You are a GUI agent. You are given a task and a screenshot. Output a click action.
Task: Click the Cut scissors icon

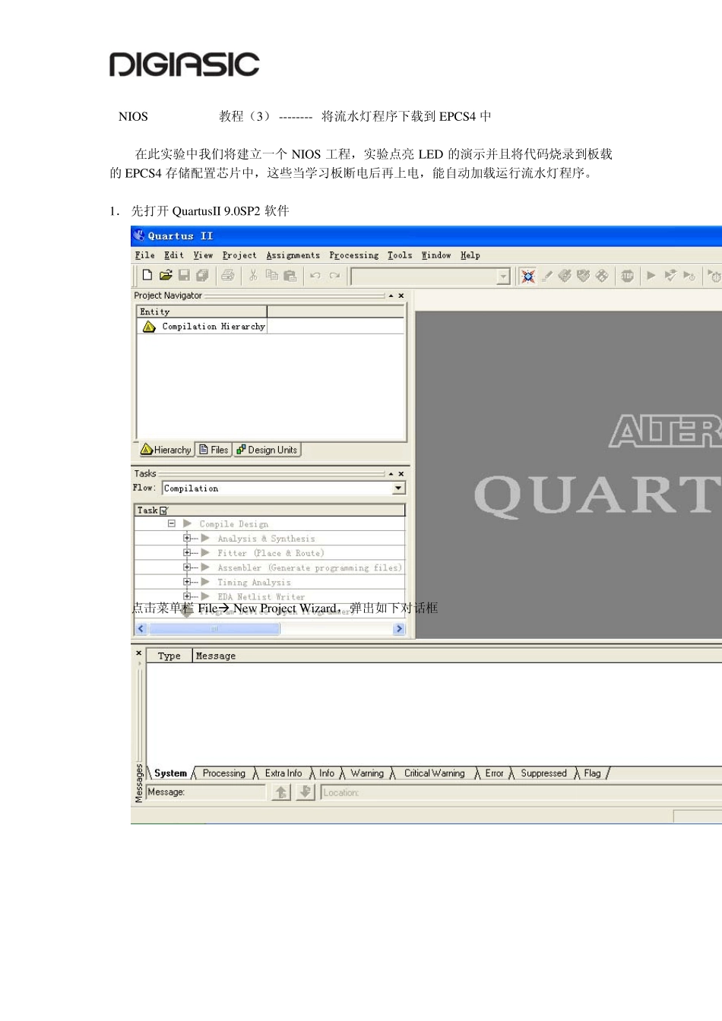tap(253, 275)
